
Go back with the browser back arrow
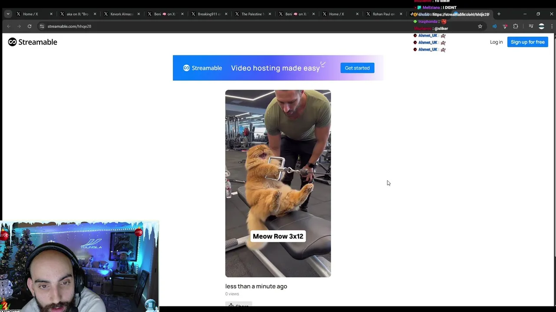click(9, 26)
